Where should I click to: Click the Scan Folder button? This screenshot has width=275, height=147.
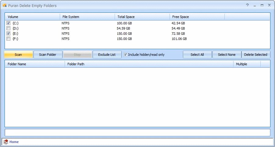(x=48, y=55)
